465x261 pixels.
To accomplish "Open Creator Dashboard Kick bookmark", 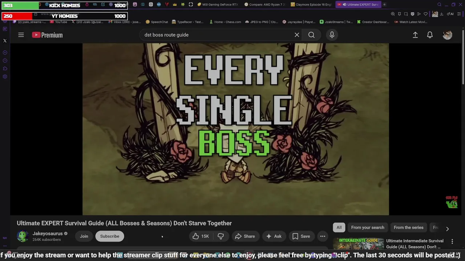I will point(373,22).
